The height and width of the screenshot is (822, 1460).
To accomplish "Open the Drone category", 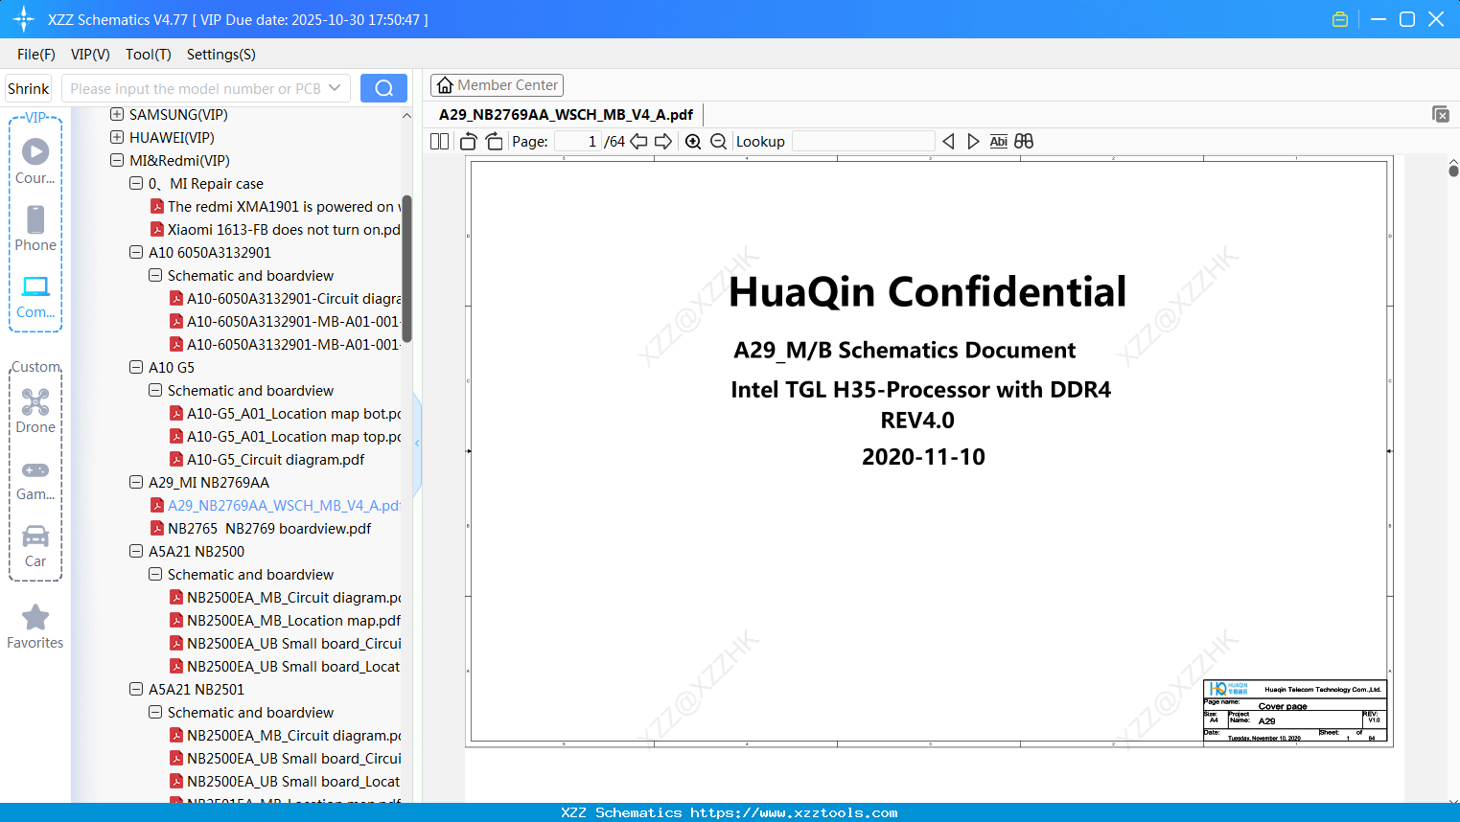I will pyautogui.click(x=35, y=411).
